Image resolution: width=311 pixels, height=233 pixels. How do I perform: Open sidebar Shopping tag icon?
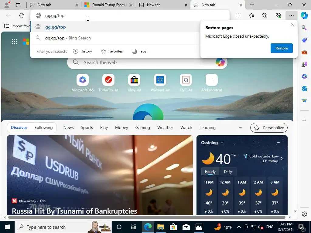(304, 40)
